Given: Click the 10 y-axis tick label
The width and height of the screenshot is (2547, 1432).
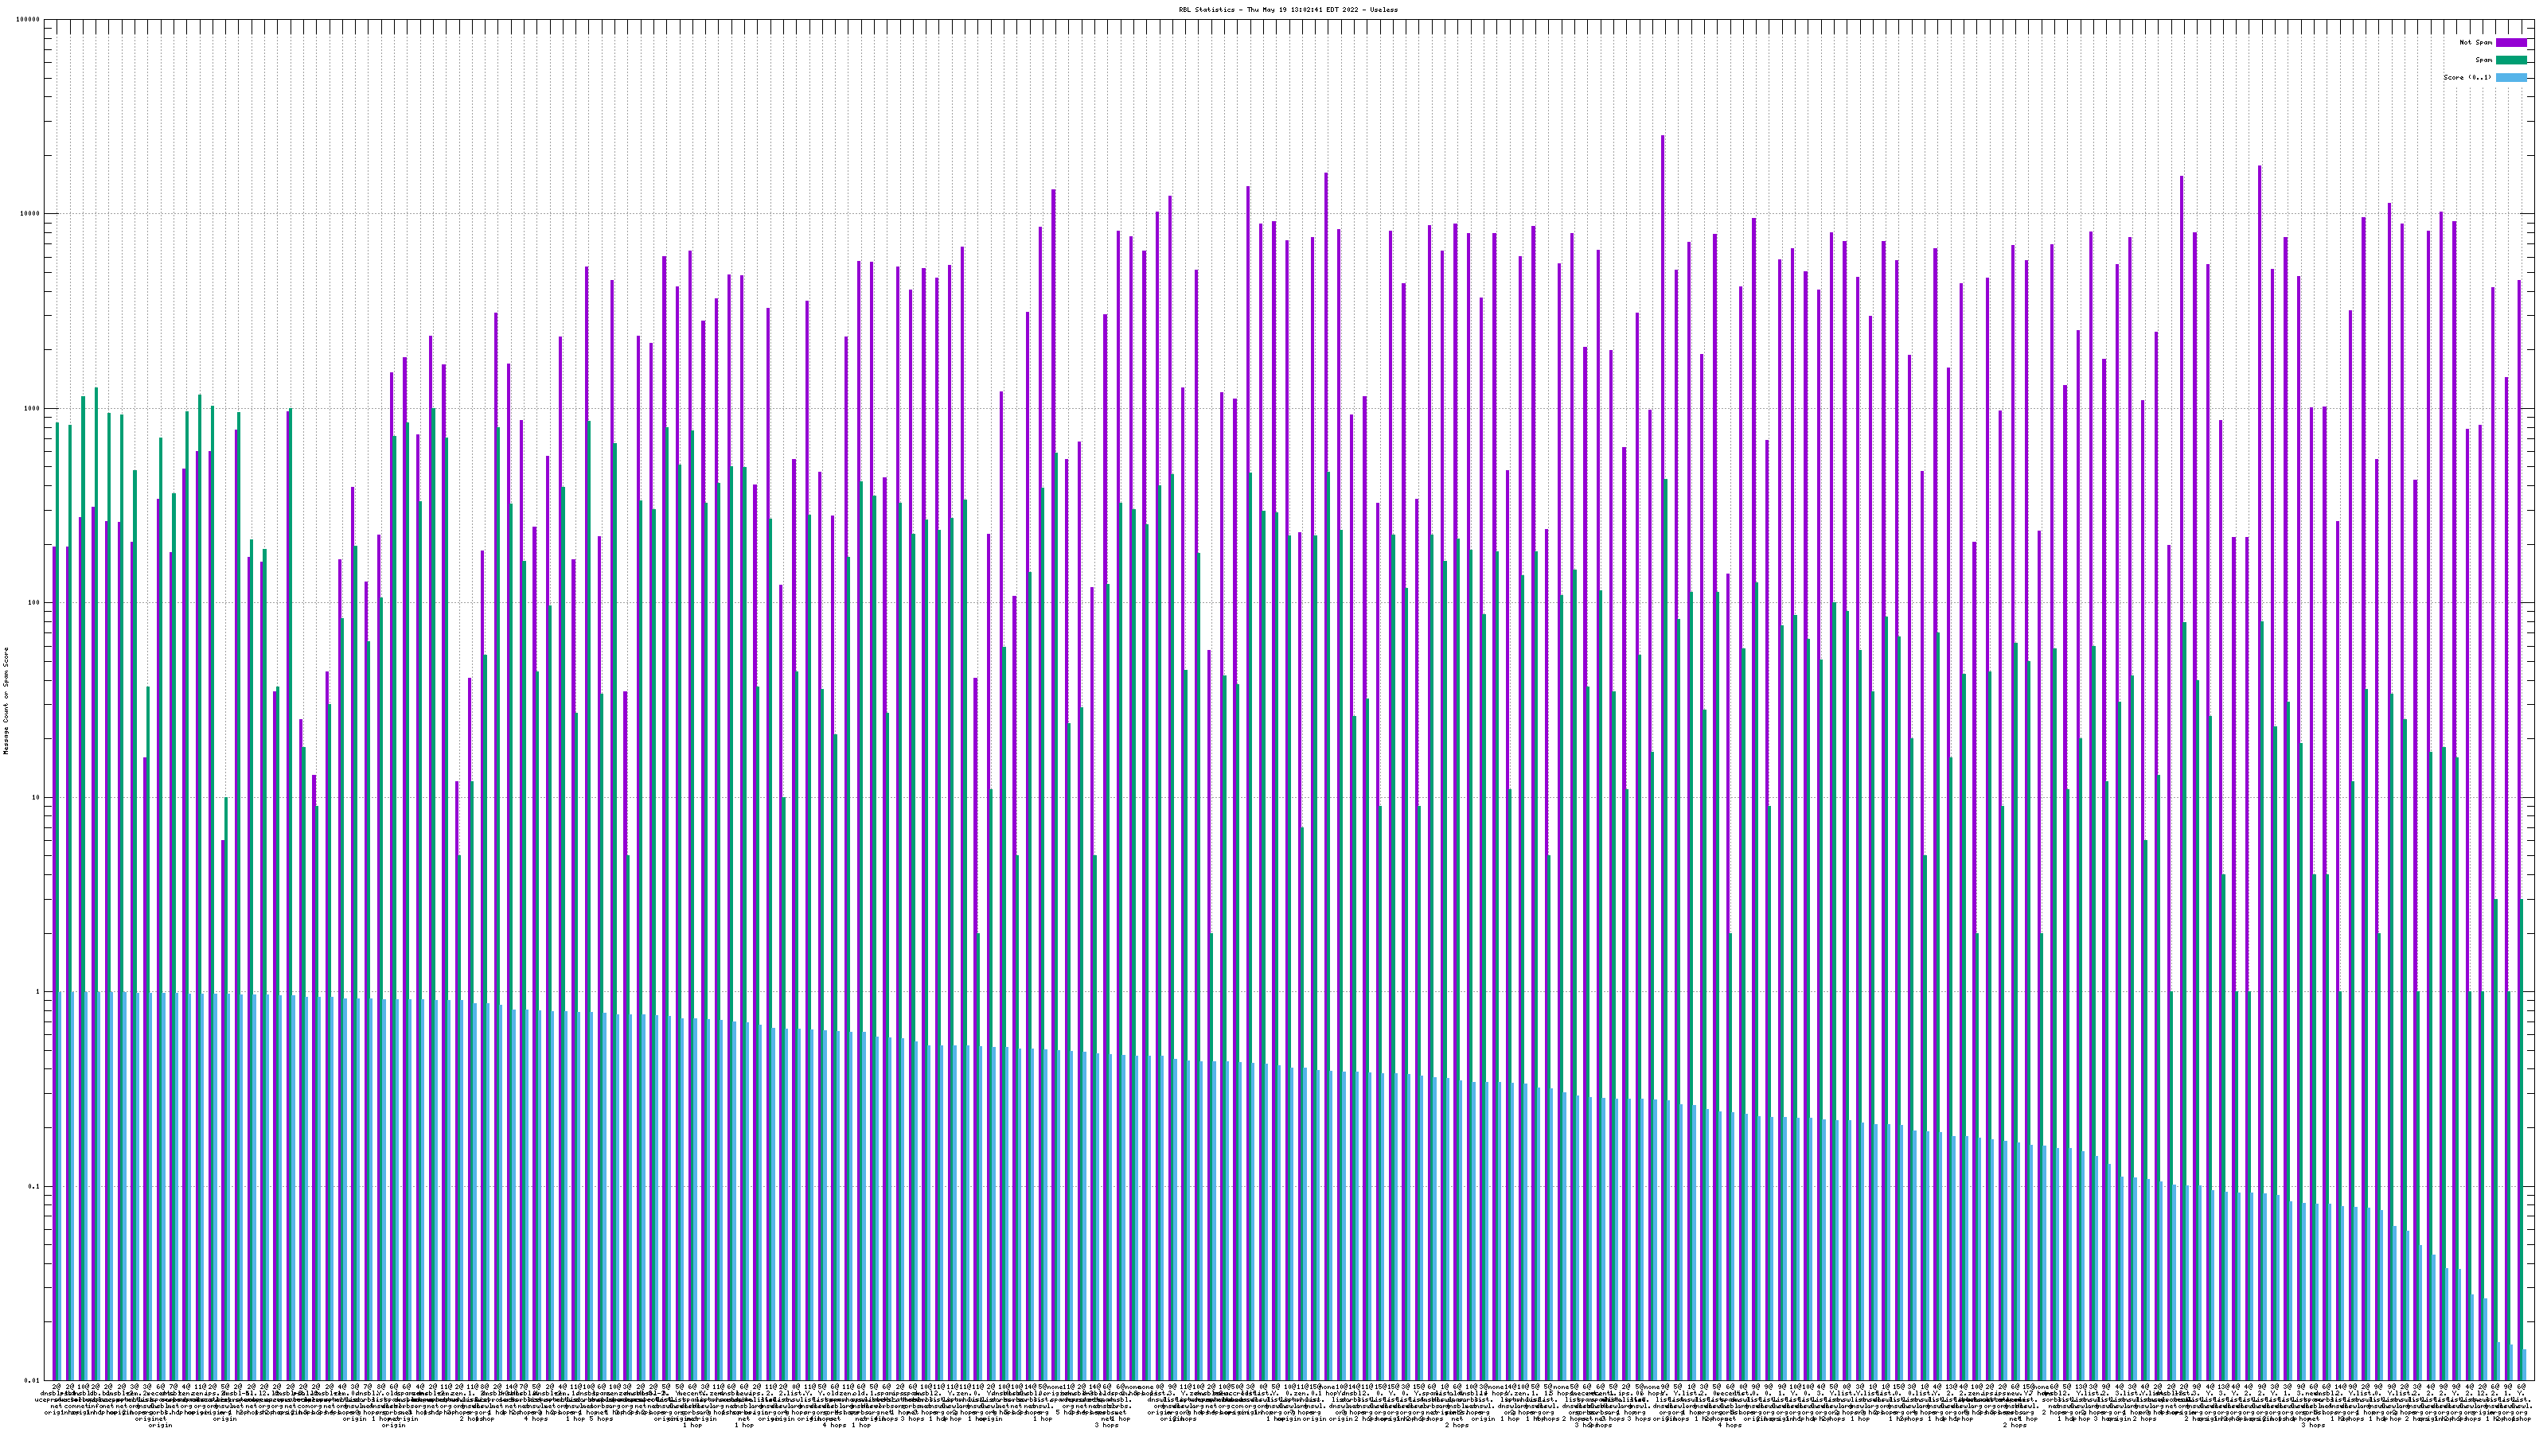Looking at the screenshot, I should [37, 797].
